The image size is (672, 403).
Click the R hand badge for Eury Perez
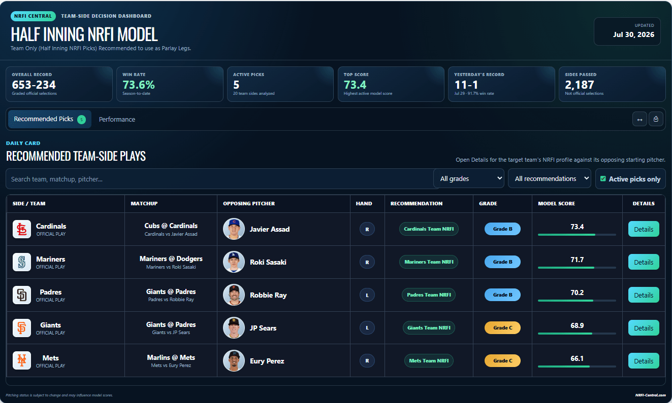[x=367, y=361]
